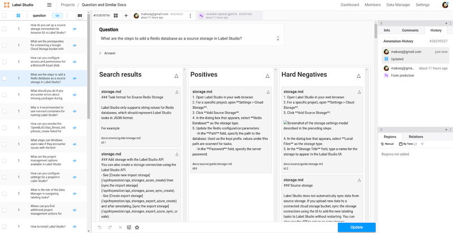The width and height of the screenshot is (453, 233).
Task: Click the drag handle of the Regions panel
Action: pyautogui.click(x=381, y=130)
